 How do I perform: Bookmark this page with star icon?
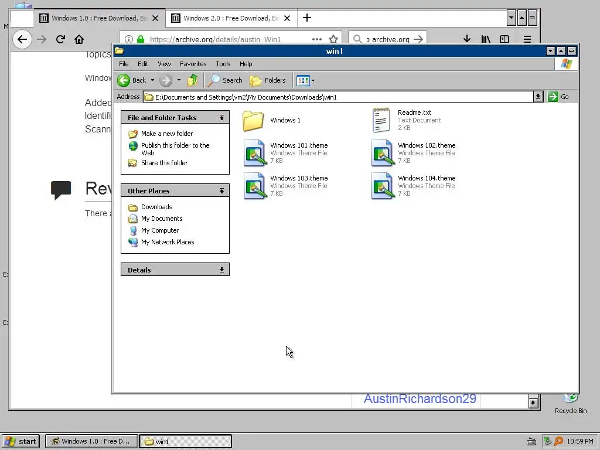(x=333, y=39)
